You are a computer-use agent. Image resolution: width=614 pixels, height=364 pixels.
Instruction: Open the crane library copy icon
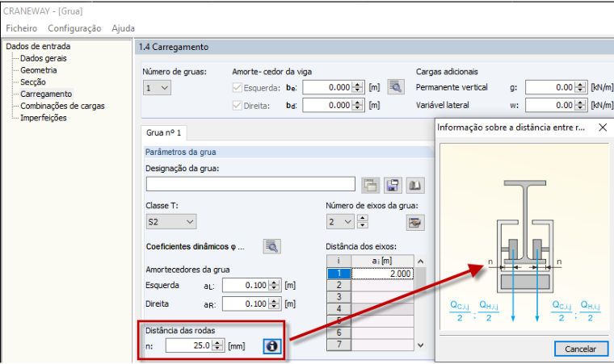coord(370,185)
